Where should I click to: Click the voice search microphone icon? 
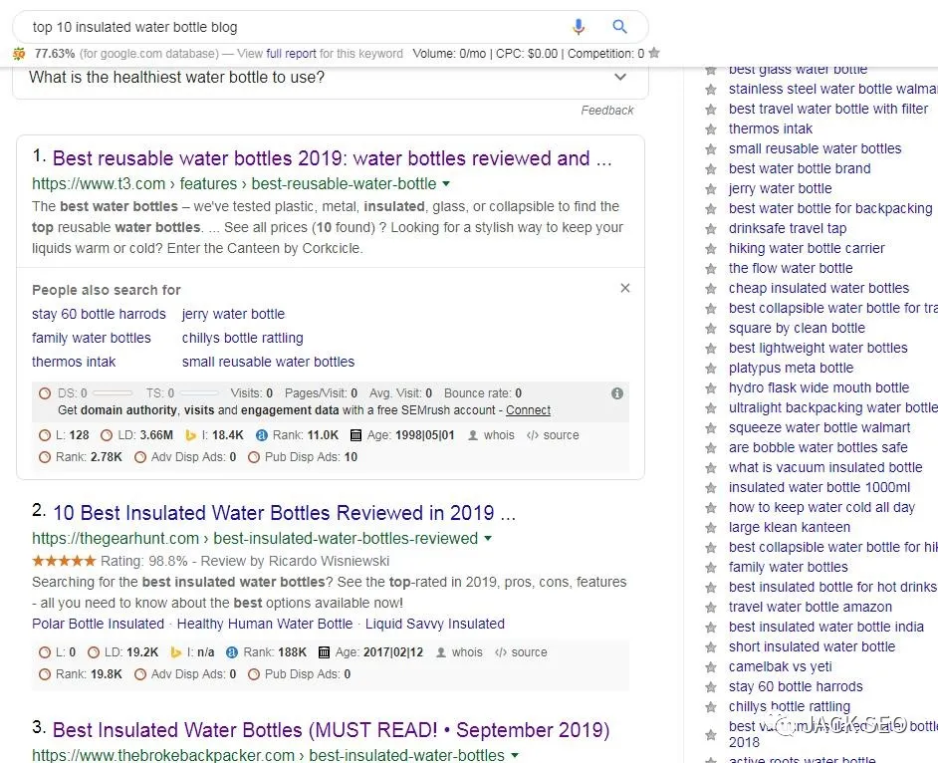579,27
